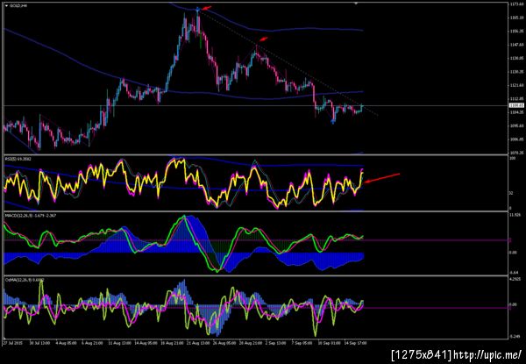Screen dimensions: 526x364
Task: Click the 1147.60 price scale label
Action: 515,44
